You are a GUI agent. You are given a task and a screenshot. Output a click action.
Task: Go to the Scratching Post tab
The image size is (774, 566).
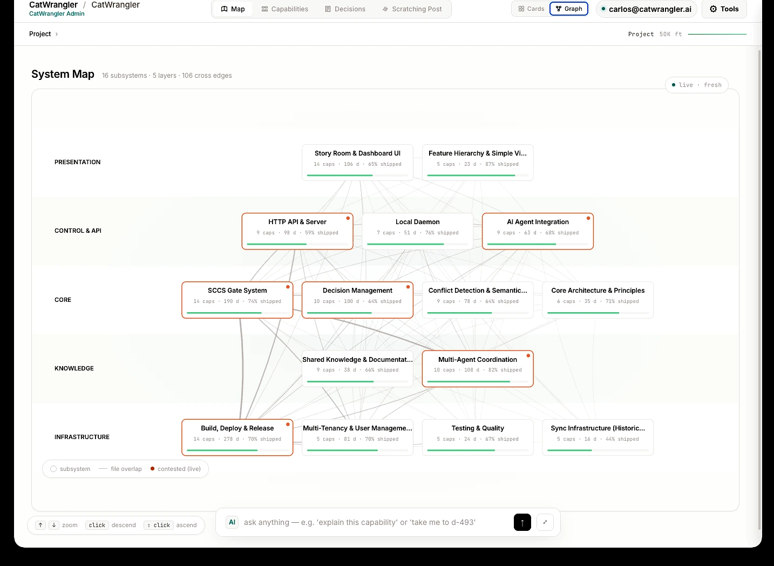412,9
